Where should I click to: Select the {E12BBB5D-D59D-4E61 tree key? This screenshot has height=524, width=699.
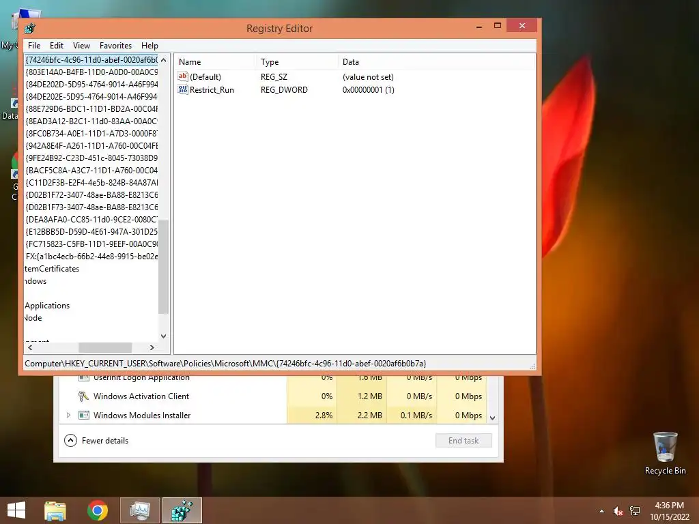[91, 232]
